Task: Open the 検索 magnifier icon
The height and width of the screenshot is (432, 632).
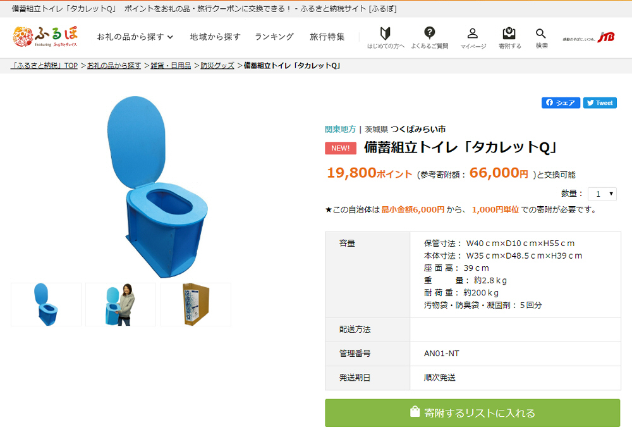Action: [x=542, y=38]
